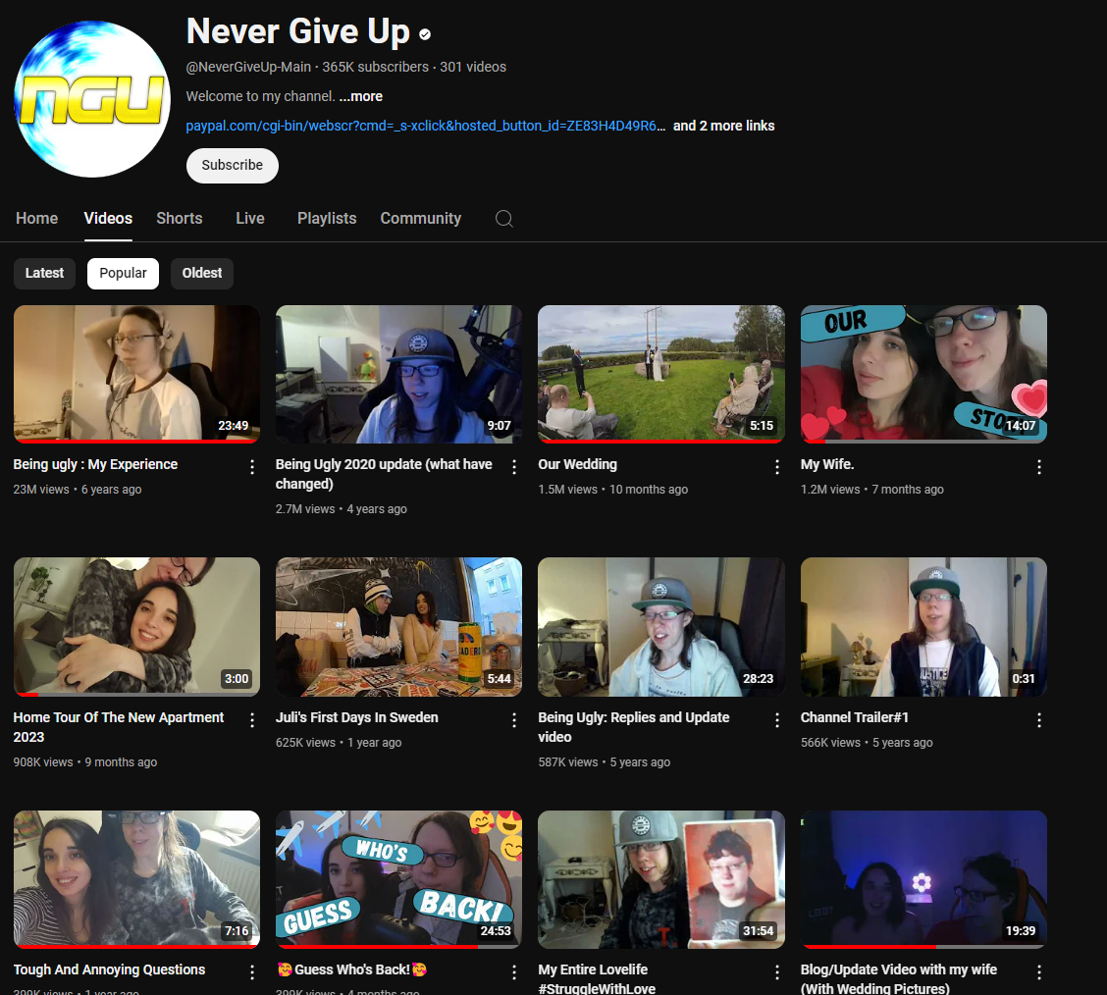Open the paypal.com donation link

coord(425,126)
